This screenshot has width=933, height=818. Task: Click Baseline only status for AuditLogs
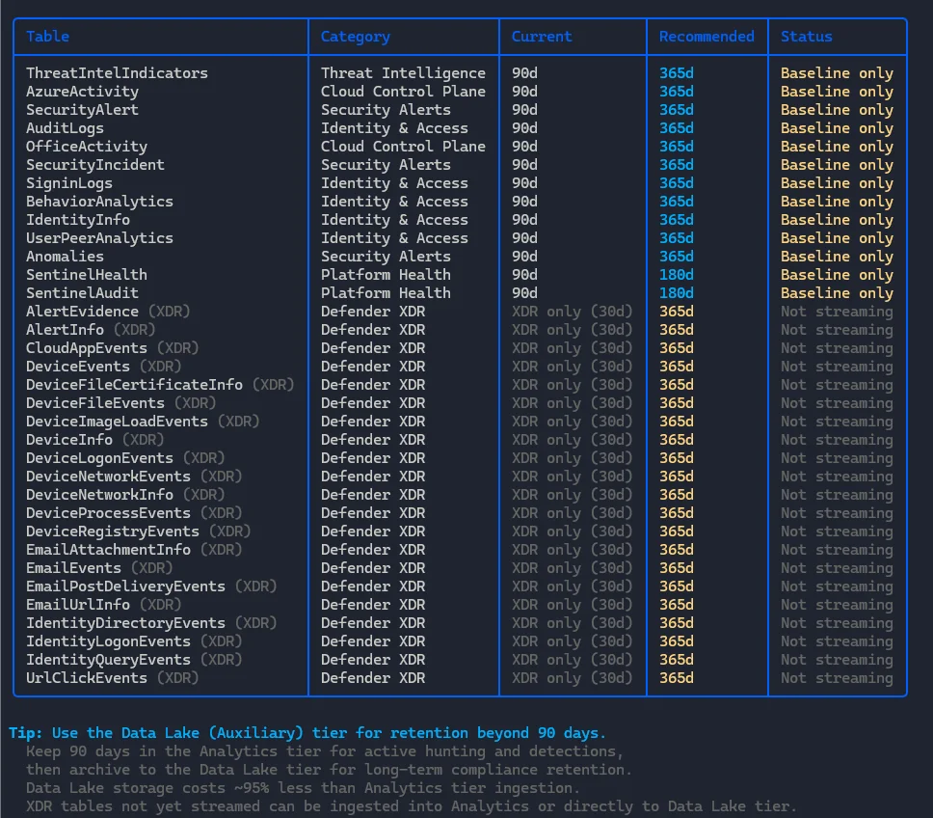point(837,128)
